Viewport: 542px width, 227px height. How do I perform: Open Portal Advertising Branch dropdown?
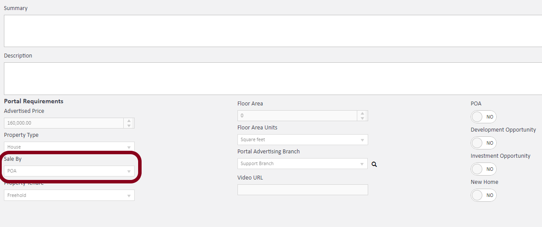click(x=302, y=164)
